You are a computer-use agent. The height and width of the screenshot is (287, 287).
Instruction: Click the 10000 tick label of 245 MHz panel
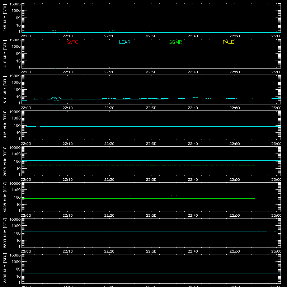(15, 4)
